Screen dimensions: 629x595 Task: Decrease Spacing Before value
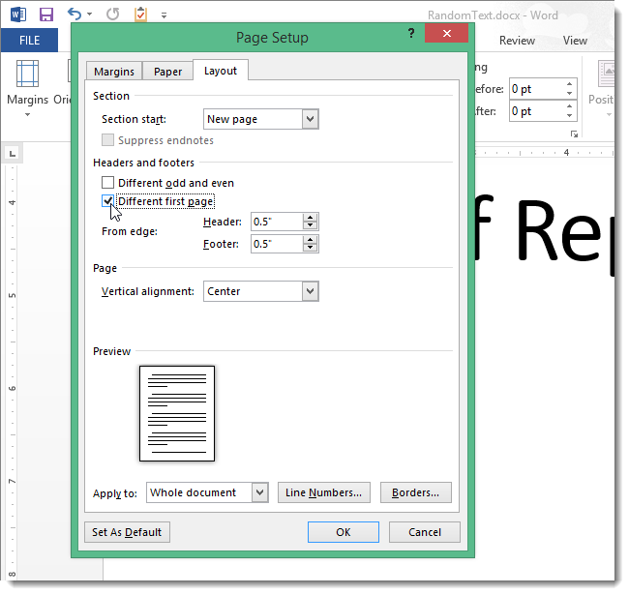click(x=570, y=94)
